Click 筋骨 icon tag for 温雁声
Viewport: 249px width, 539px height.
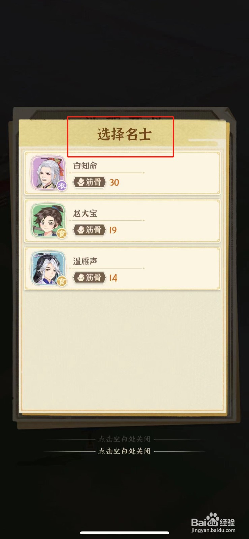[x=89, y=278]
